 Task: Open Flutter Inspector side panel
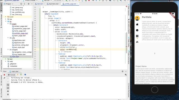(x=129, y=10)
